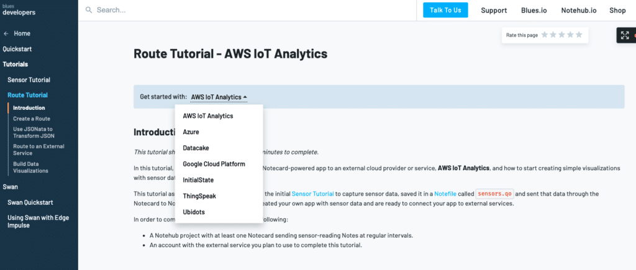This screenshot has height=270, width=636.
Task: Select Datacake in the route list
Action: (x=196, y=148)
